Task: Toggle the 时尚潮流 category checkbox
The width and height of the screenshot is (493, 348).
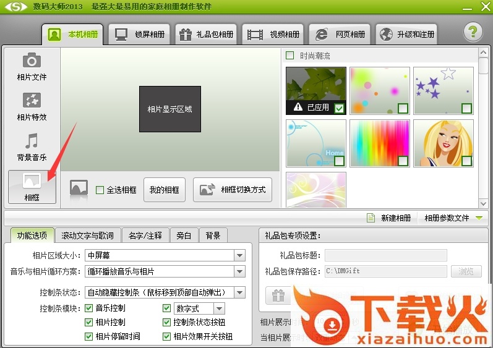Action: point(290,56)
